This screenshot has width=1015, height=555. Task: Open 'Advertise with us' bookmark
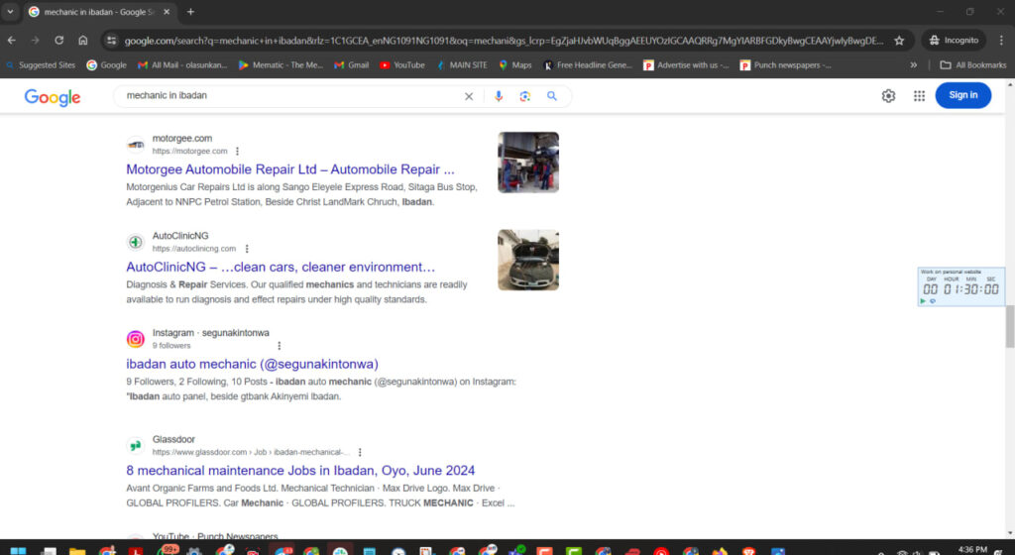click(x=686, y=65)
